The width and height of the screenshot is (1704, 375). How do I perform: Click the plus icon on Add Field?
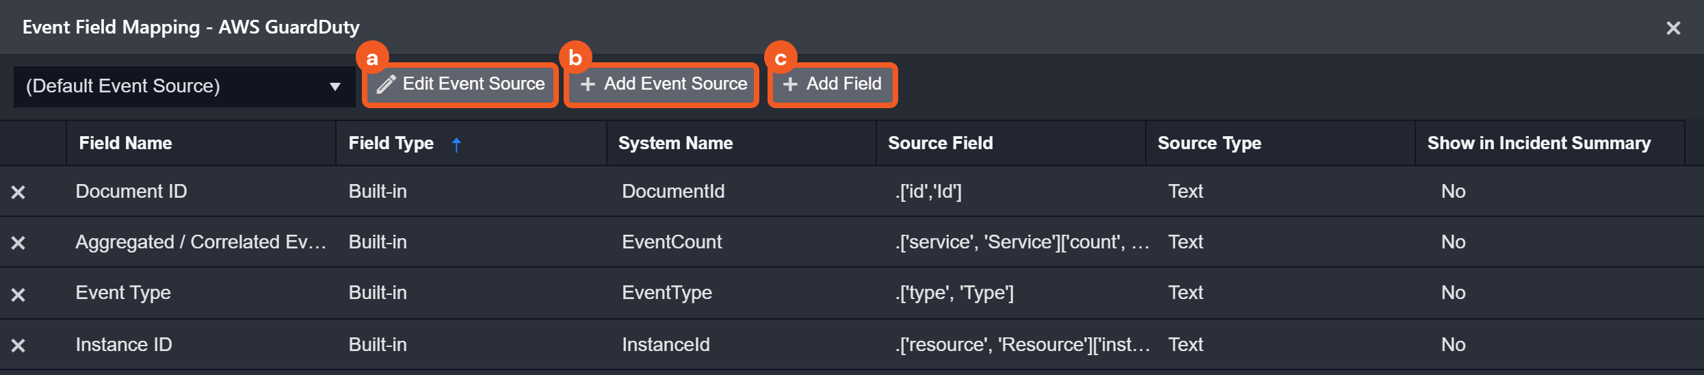tap(790, 84)
